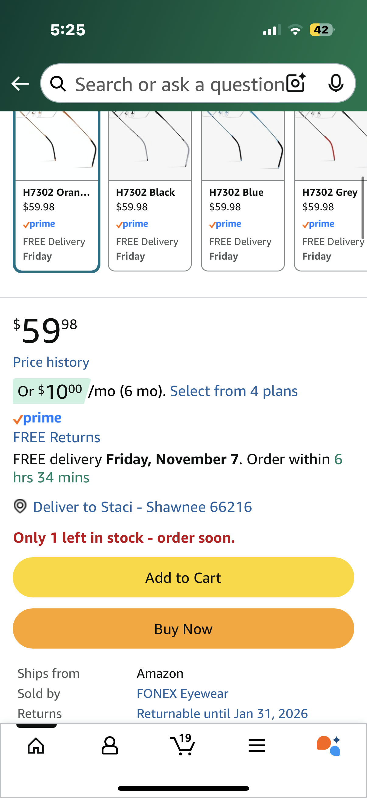Choose the H7302 Blue color variant
This screenshot has width=367, height=798.
[x=243, y=192]
